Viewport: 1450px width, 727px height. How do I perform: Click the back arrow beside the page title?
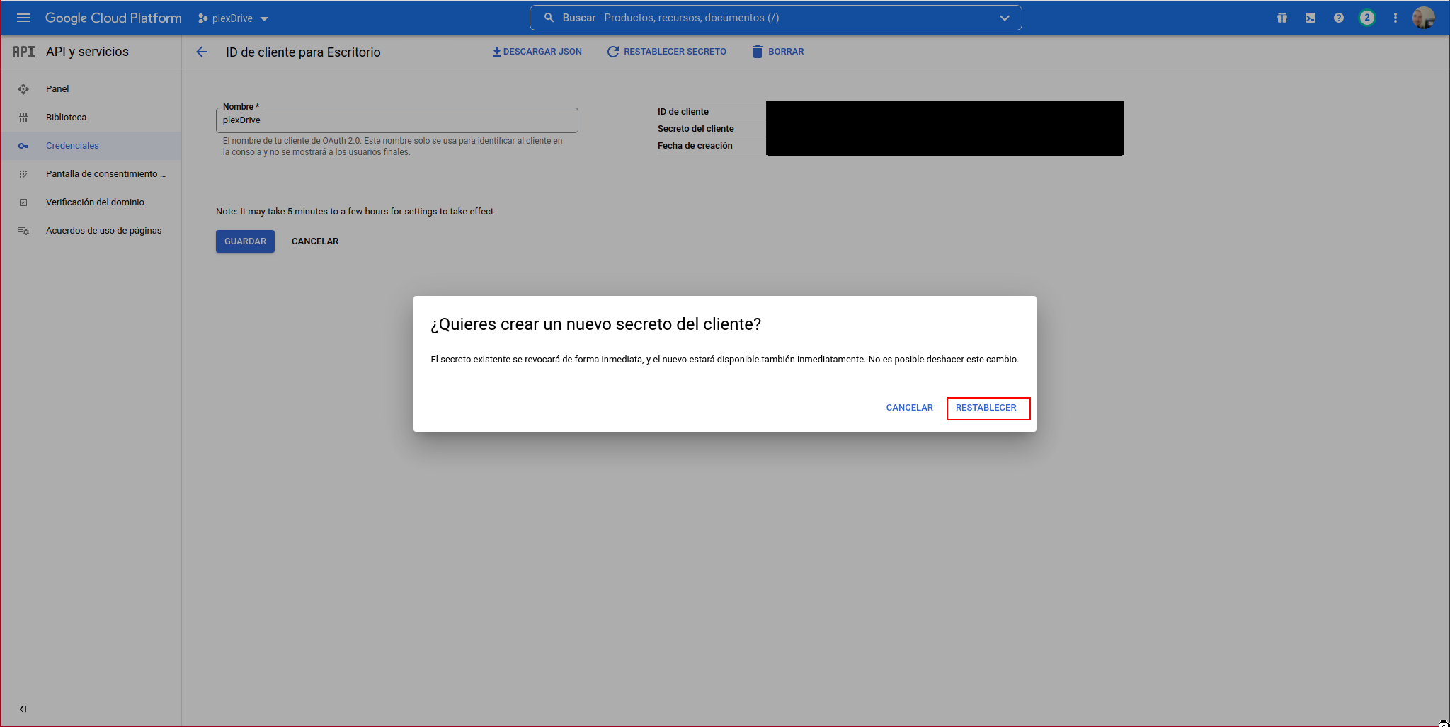pos(202,52)
